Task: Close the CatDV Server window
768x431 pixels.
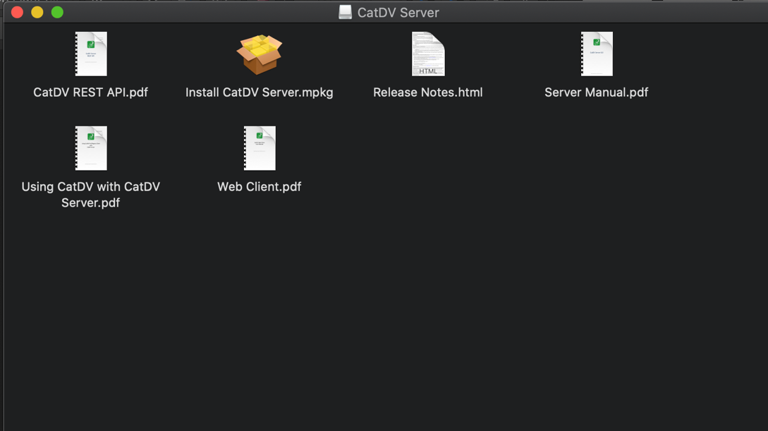Action: 17,12
